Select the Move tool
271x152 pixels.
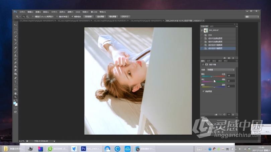(15, 25)
